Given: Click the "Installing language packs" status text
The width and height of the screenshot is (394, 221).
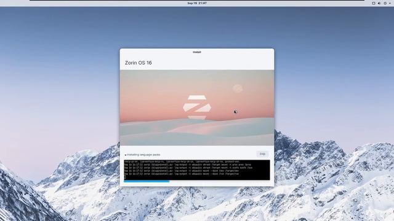Looking at the screenshot, I should tap(143, 155).
